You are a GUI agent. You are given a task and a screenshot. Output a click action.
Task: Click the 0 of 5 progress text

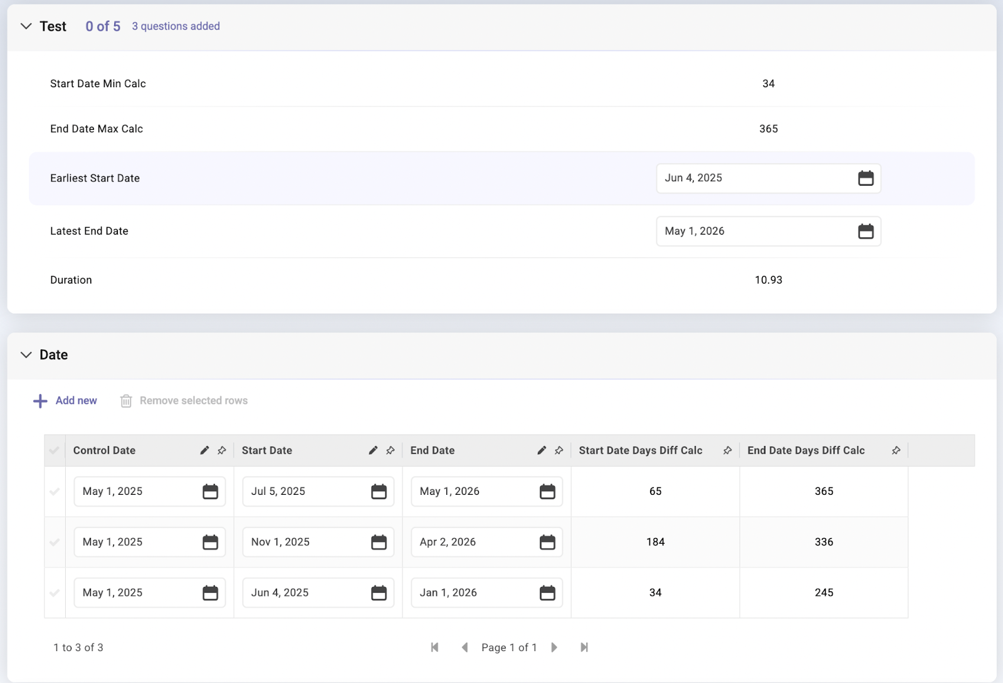103,26
